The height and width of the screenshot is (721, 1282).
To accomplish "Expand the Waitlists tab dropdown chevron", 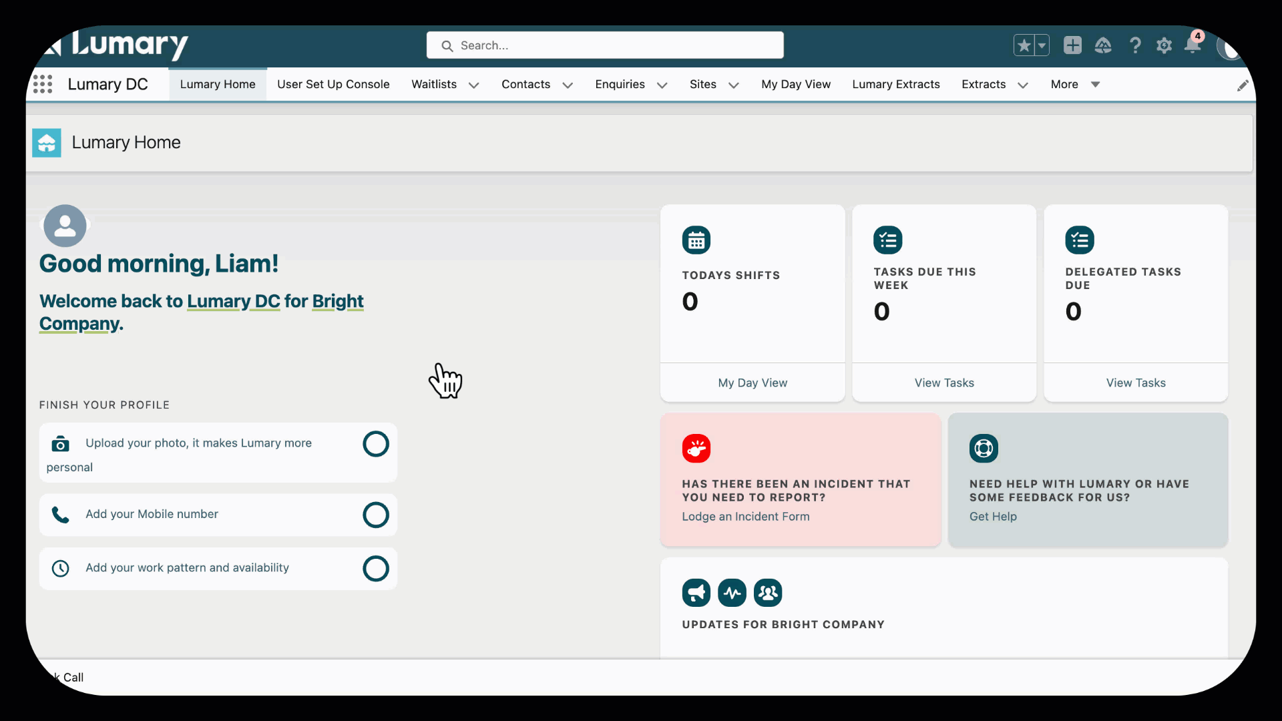I will [x=473, y=85].
